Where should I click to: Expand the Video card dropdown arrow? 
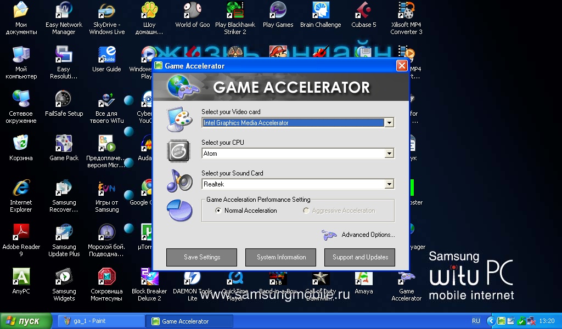tap(389, 123)
